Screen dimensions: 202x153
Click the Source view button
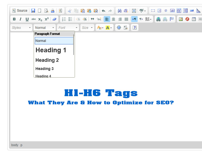20,11
